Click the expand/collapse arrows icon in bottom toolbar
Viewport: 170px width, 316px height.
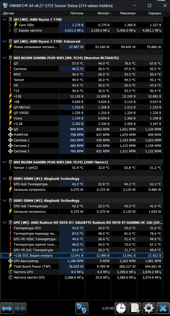pyautogui.click(x=7, y=308)
